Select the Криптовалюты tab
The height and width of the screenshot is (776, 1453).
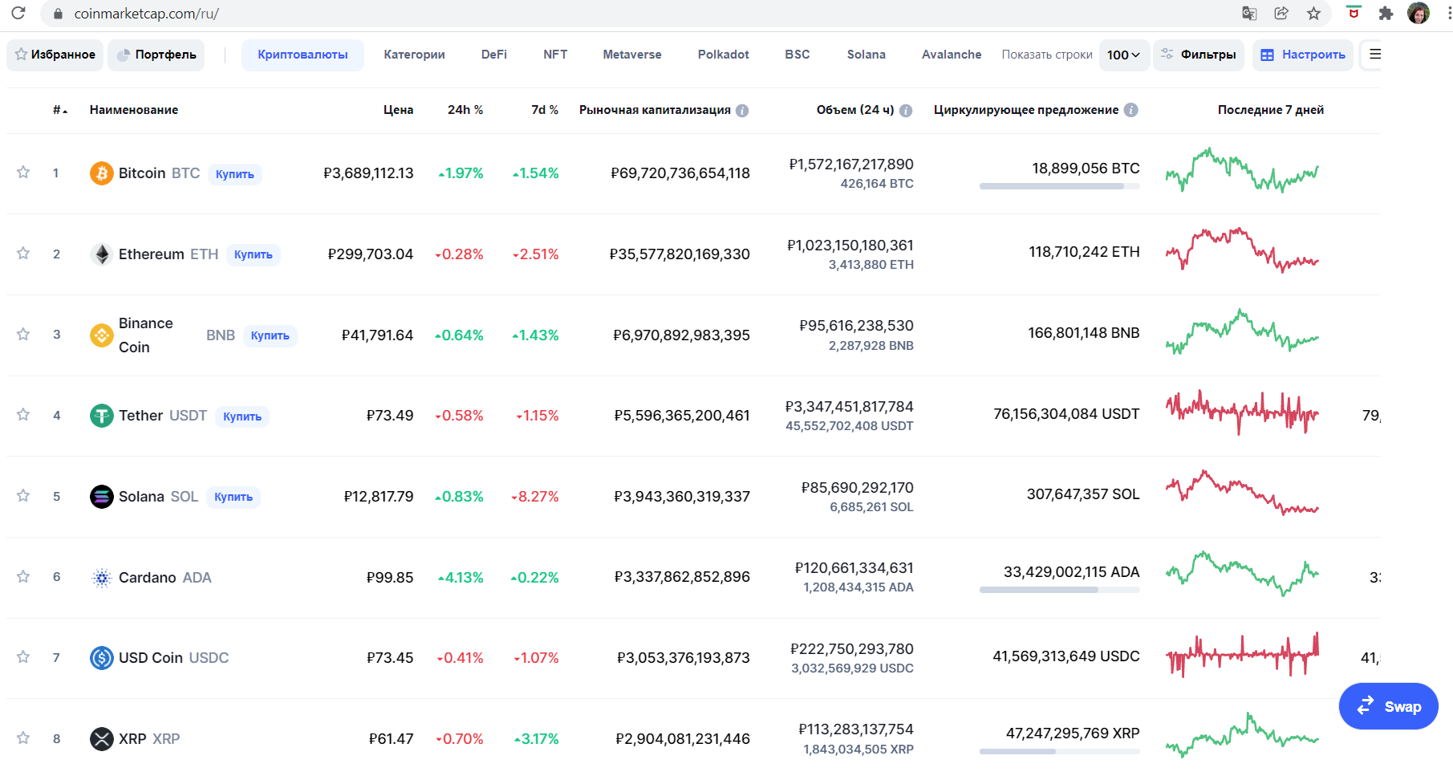[302, 55]
